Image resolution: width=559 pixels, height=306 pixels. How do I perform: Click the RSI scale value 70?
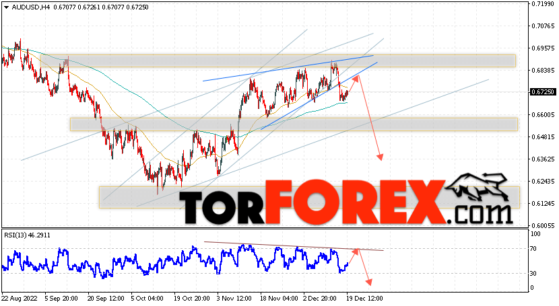(x=533, y=248)
